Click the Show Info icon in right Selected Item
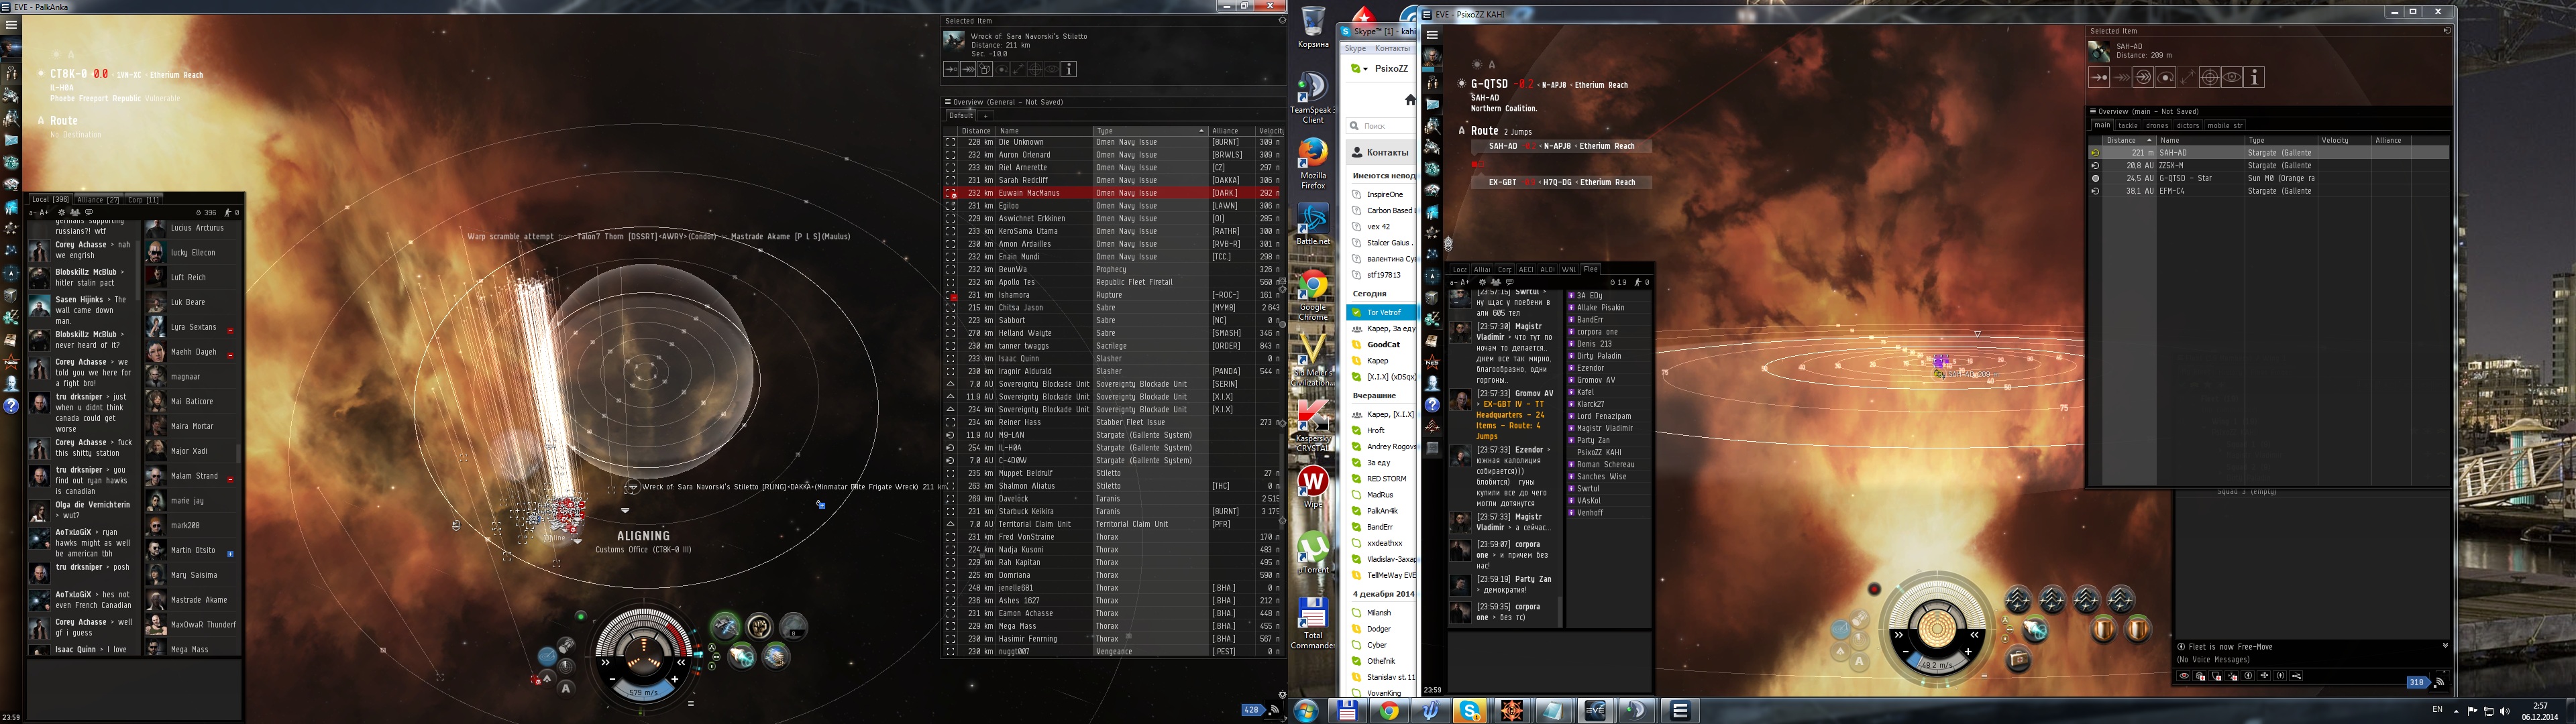The width and height of the screenshot is (2576, 724). pyautogui.click(x=2254, y=77)
